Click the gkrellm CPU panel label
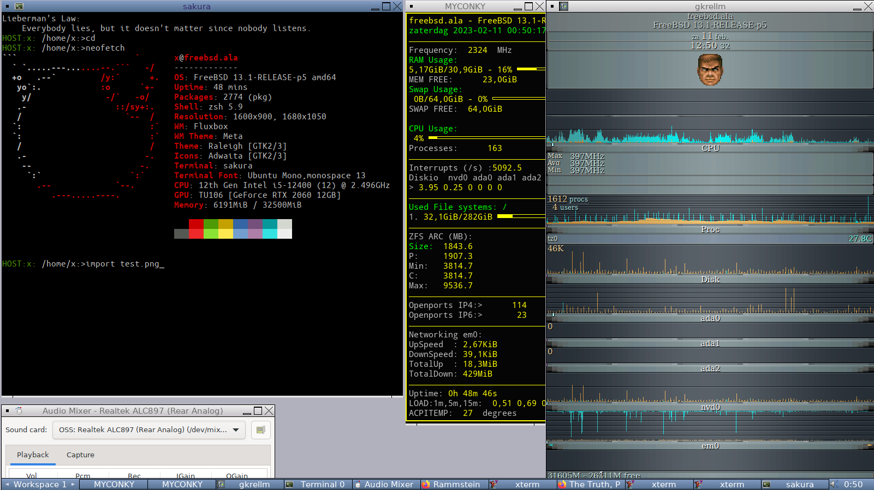874x490 pixels. (710, 148)
